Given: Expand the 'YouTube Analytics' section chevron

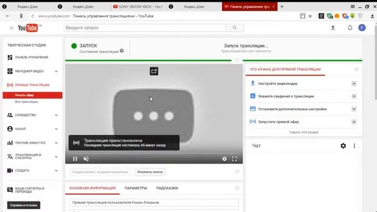Looking at the screenshot, I should click(56, 143).
